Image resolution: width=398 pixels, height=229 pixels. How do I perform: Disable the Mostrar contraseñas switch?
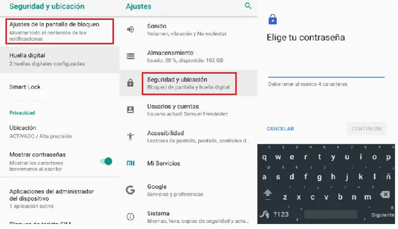click(x=106, y=161)
